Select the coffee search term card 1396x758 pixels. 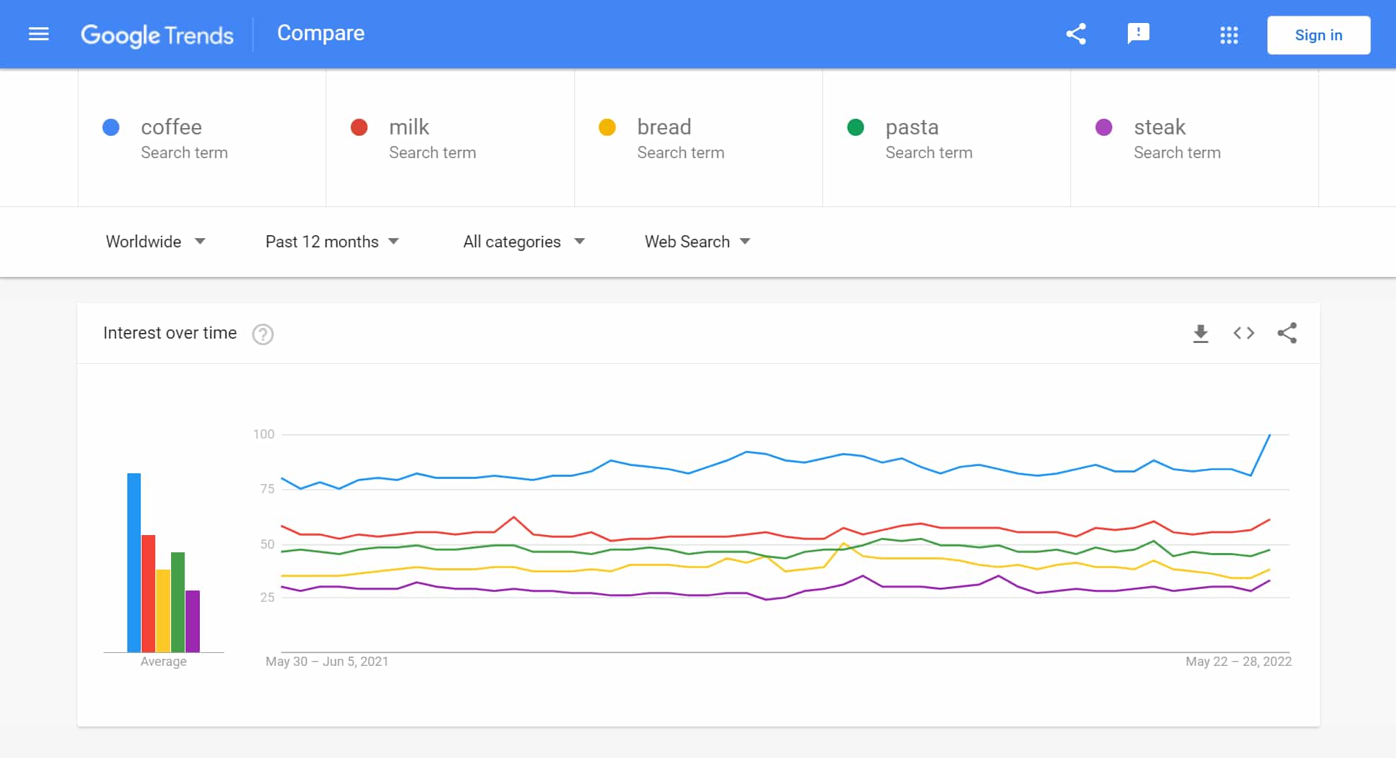[x=202, y=138]
